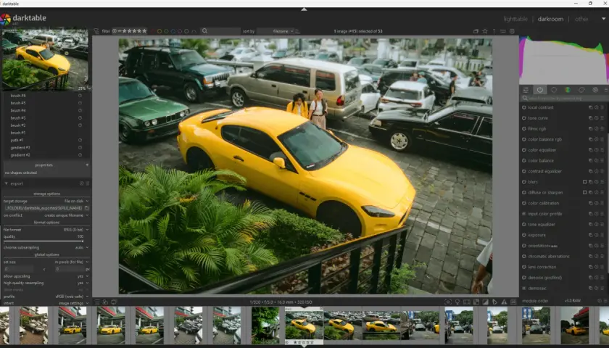609x348 pixels.
Task: Toggle second display window icon
Action: [114, 302]
